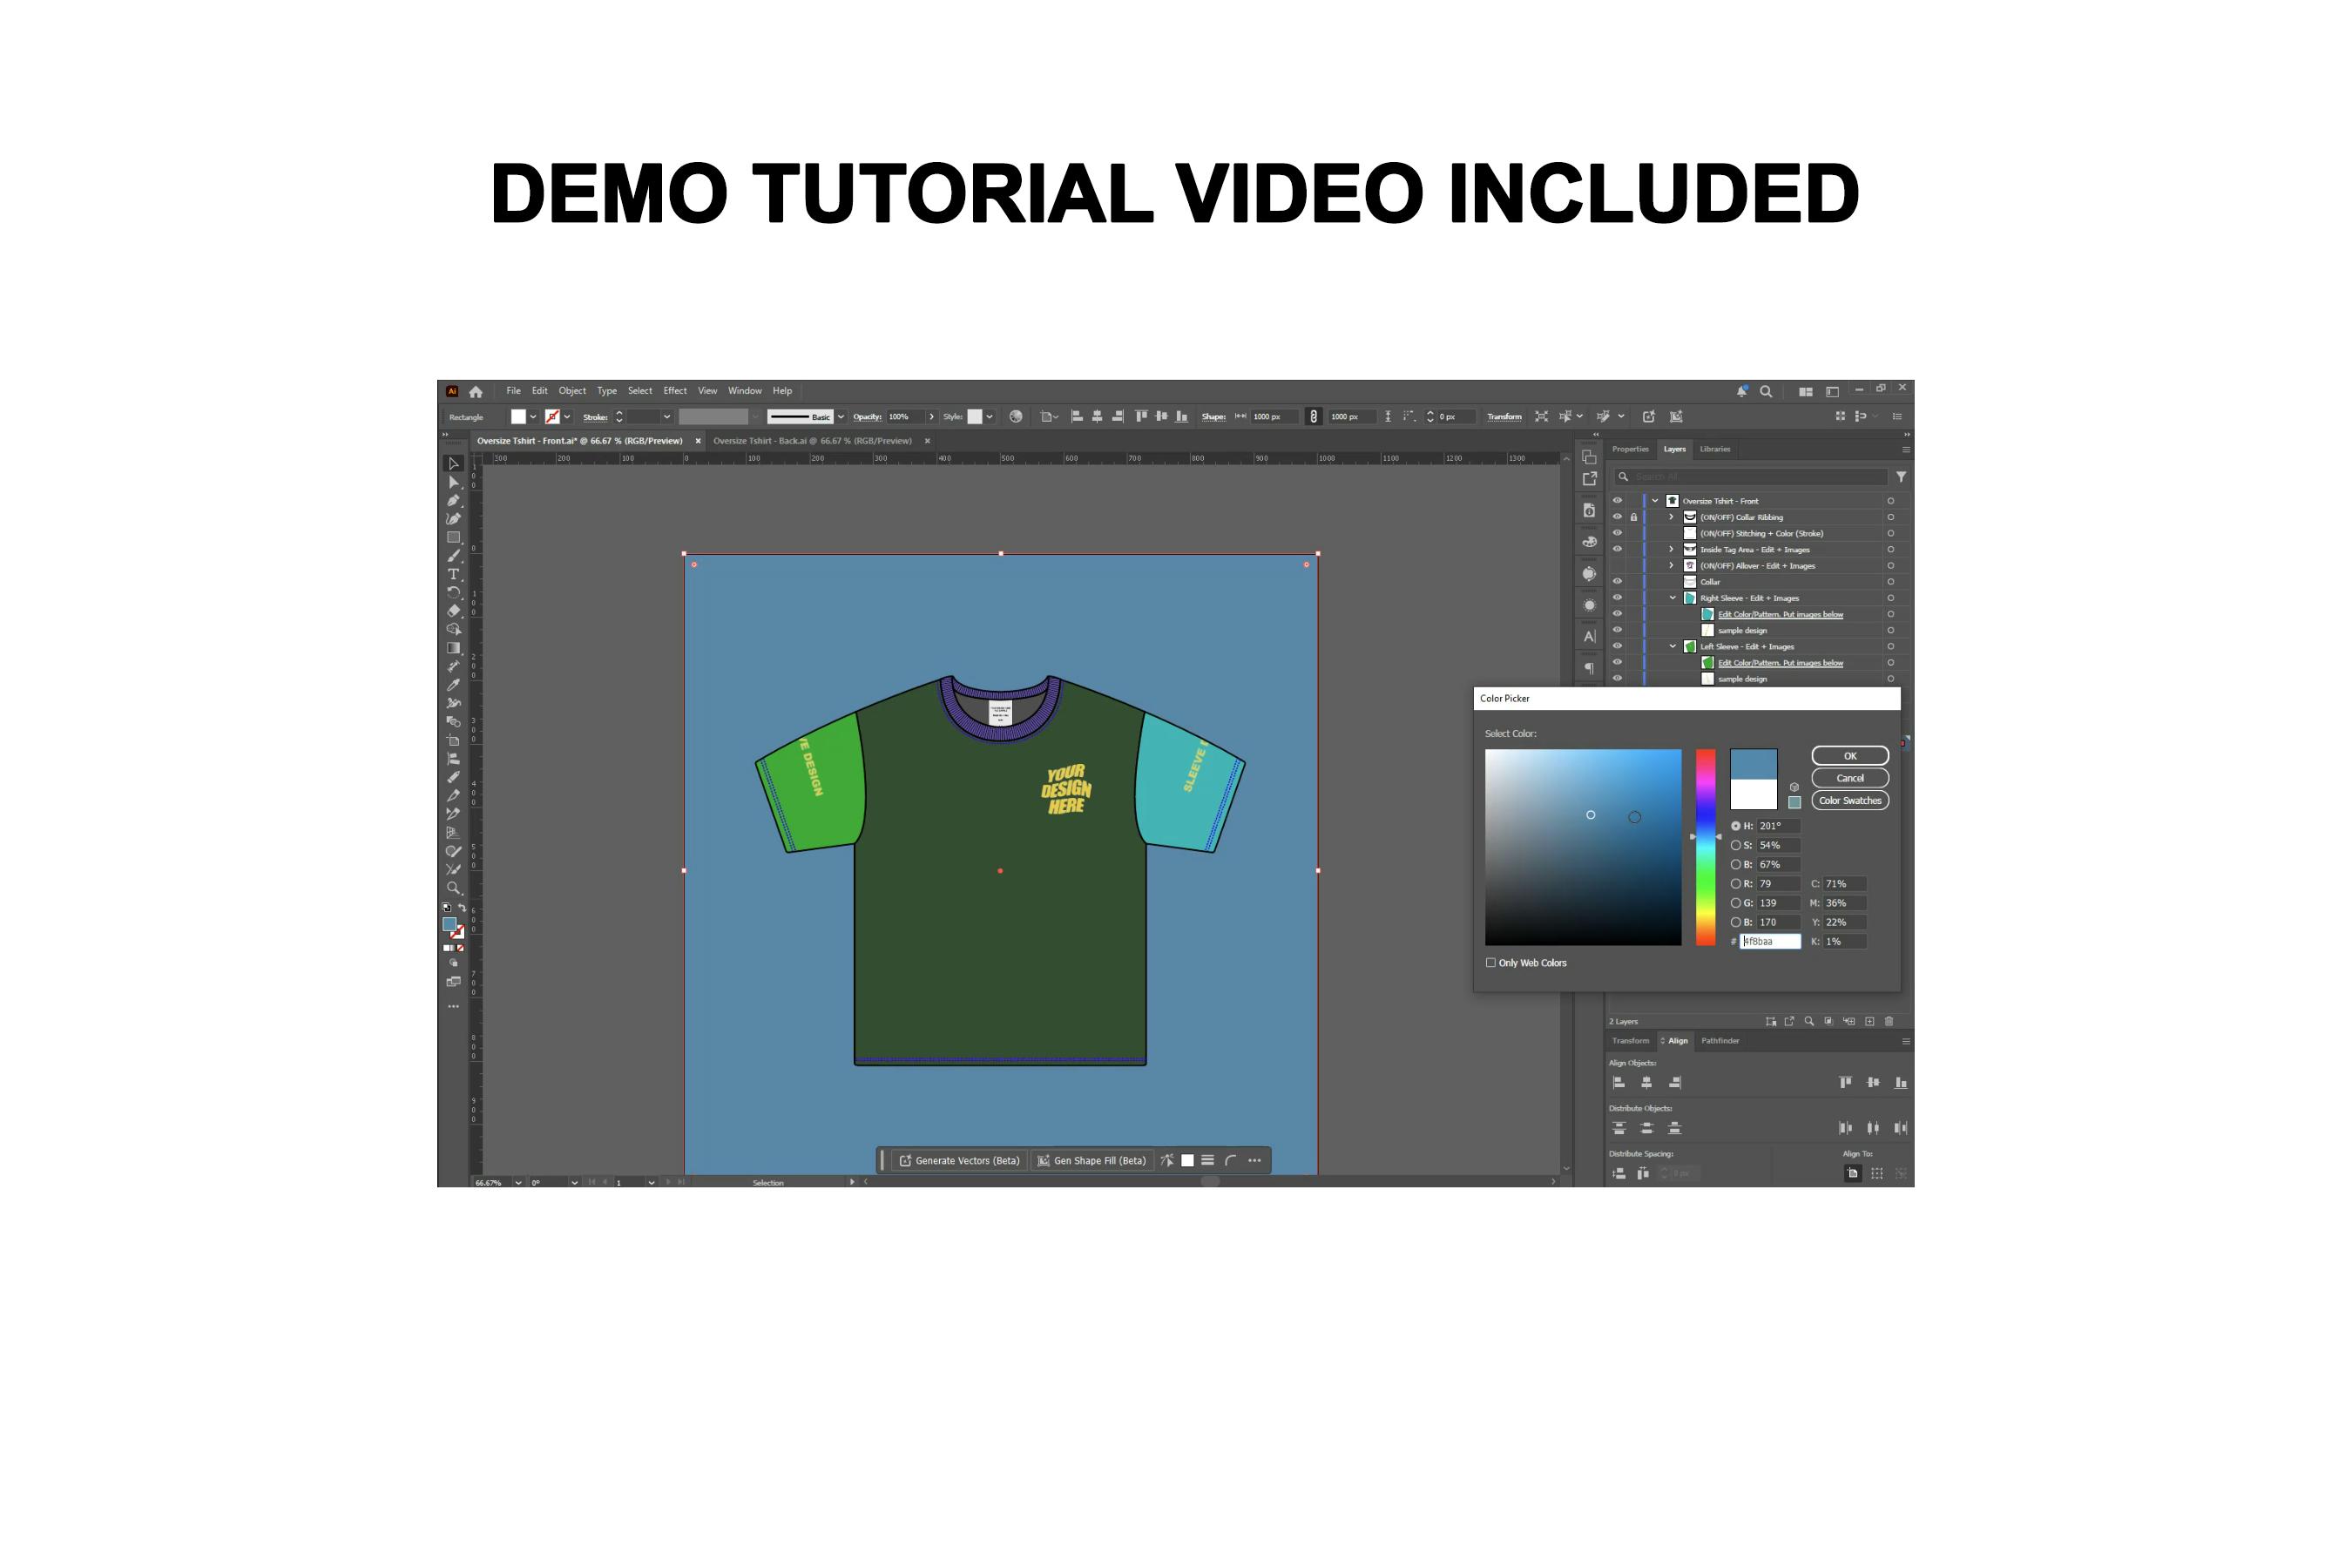The image size is (2352, 1568).
Task: Click the hex color input field
Action: coord(1770,941)
